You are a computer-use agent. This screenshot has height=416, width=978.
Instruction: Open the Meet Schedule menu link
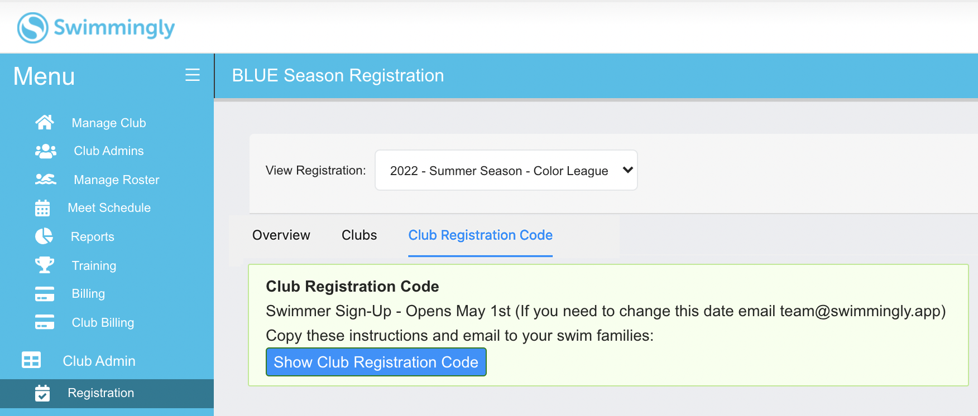[x=109, y=208]
